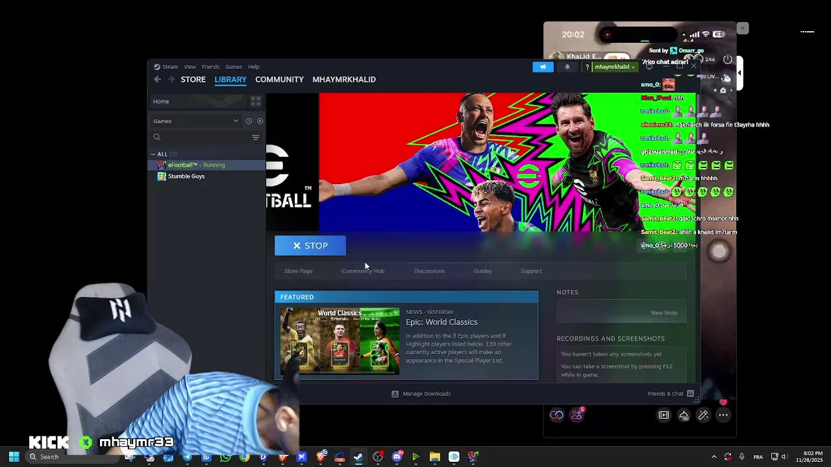Expand the mhaymrkhalid account dropdown
831x467 pixels.
614,67
